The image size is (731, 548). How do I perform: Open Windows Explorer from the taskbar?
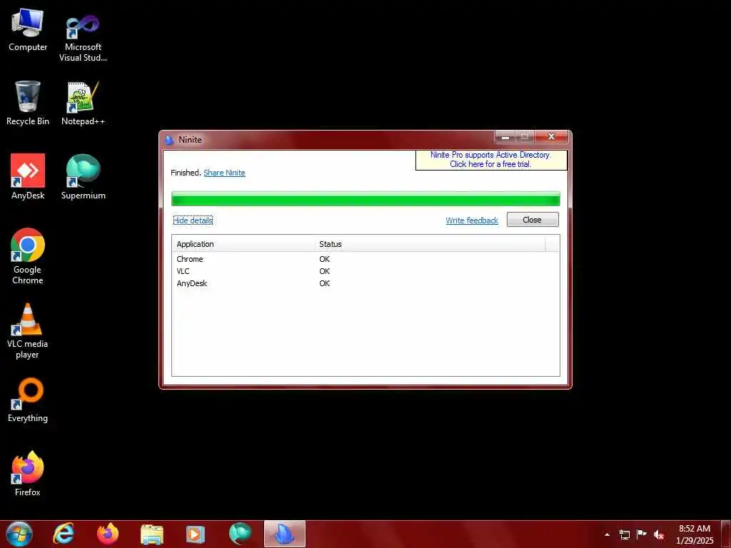(152, 534)
